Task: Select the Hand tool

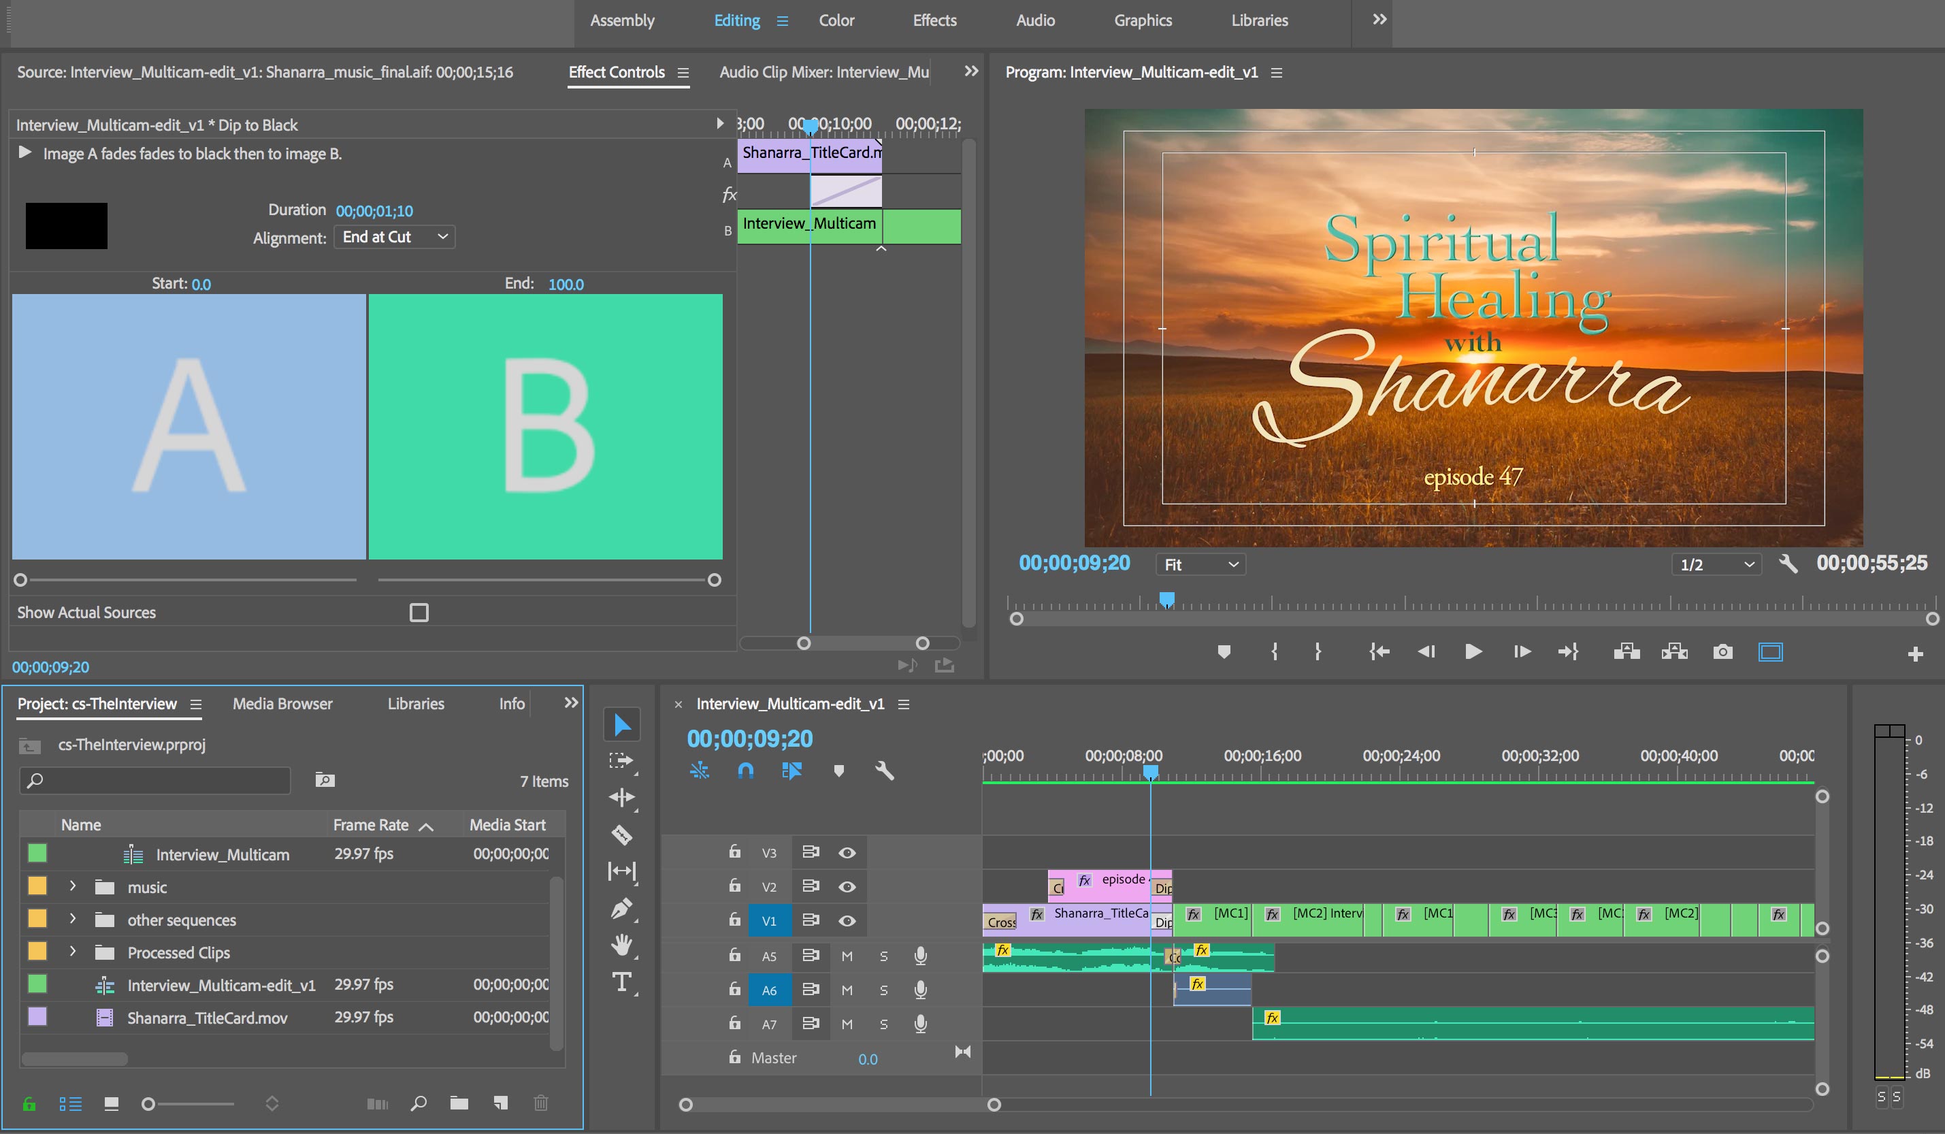Action: pyautogui.click(x=621, y=945)
